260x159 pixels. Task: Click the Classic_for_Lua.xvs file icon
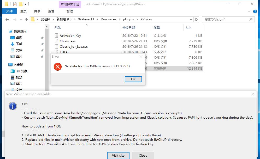coord(57,46)
